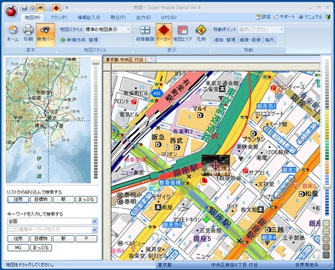Screen dimensions: 335x270
Task: Click the colored scale level bar upper section
Action: tap(327, 85)
